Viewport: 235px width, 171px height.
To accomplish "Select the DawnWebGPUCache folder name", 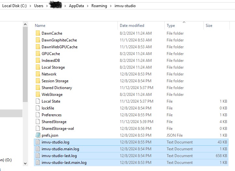I will (60, 47).
